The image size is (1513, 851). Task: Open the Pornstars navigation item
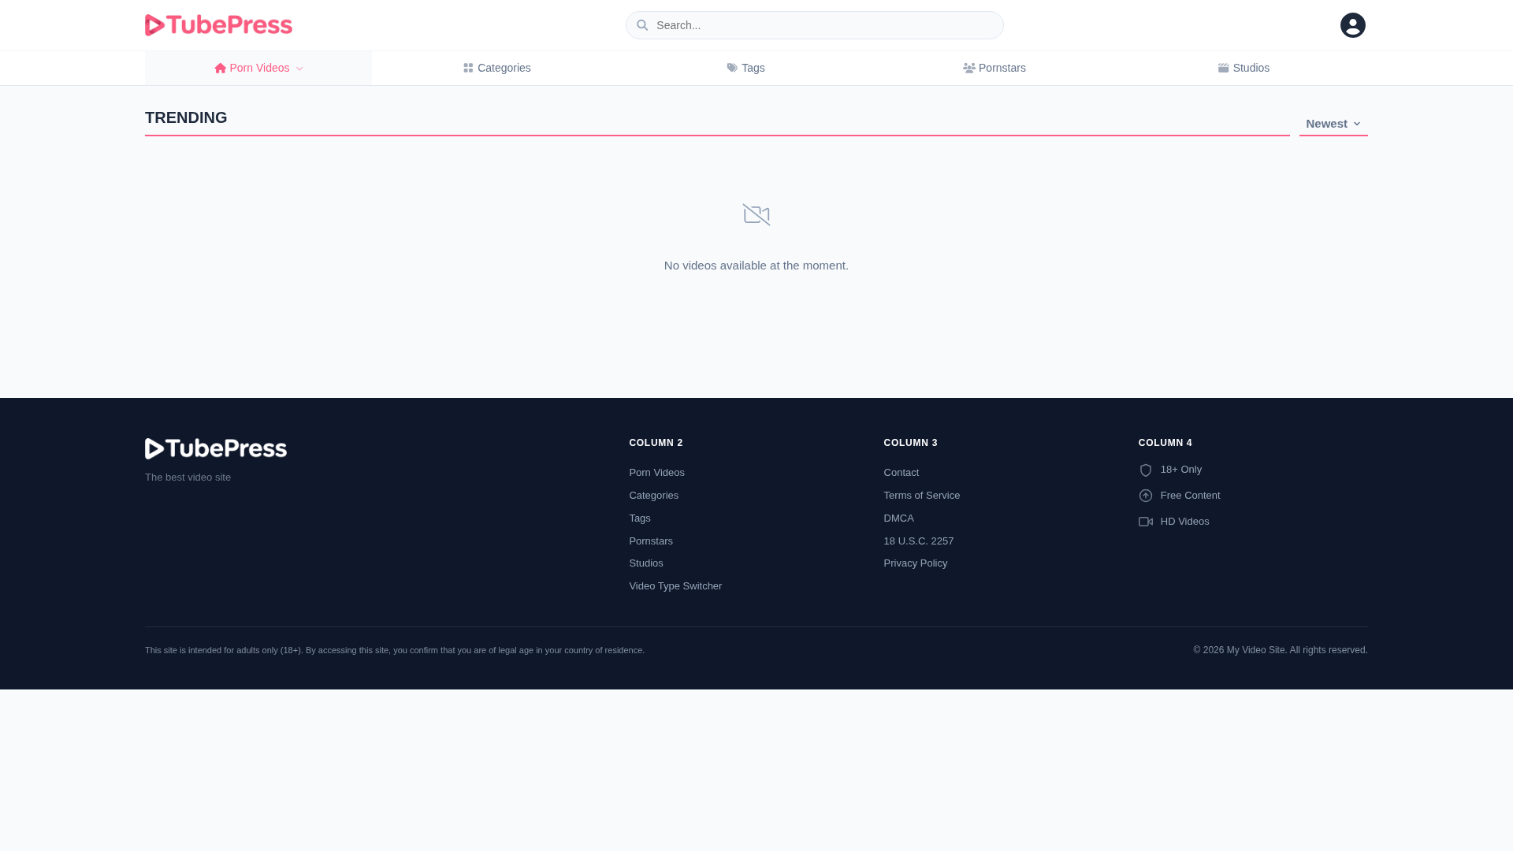pos(1002,68)
